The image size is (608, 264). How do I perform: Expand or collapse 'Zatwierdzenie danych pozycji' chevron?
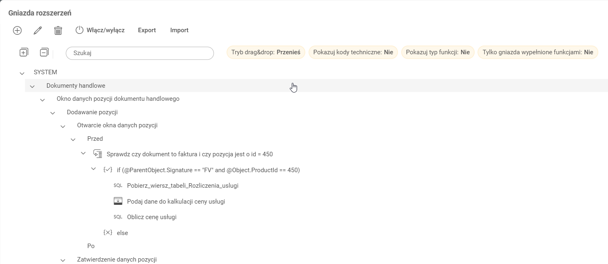63,260
